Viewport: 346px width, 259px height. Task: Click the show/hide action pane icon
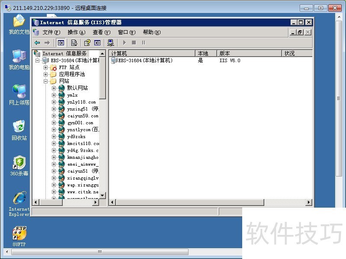pos(97,43)
